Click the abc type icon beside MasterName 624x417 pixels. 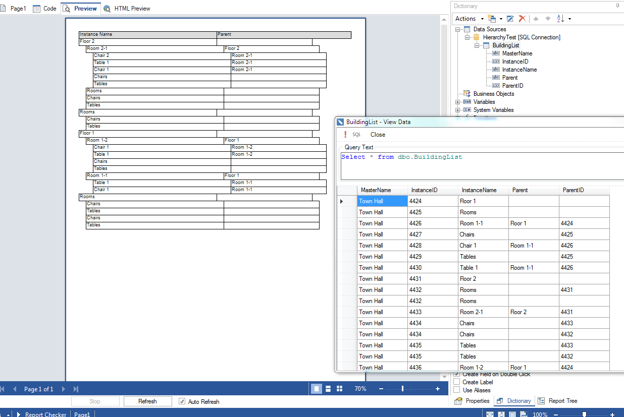[x=496, y=53]
